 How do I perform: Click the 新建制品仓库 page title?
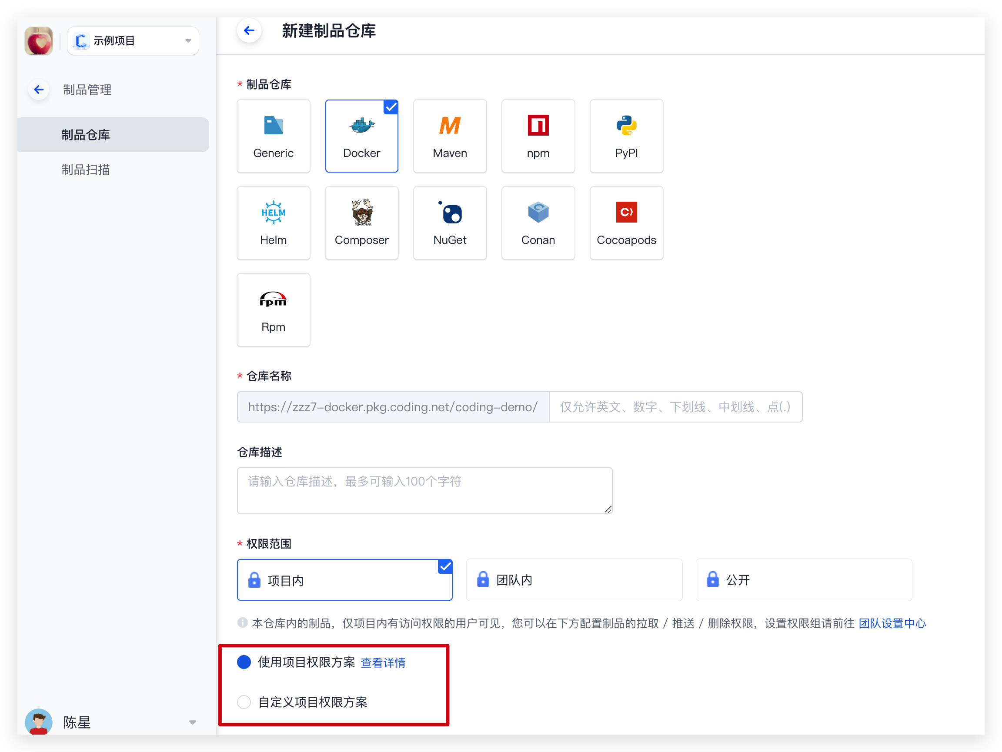click(329, 31)
